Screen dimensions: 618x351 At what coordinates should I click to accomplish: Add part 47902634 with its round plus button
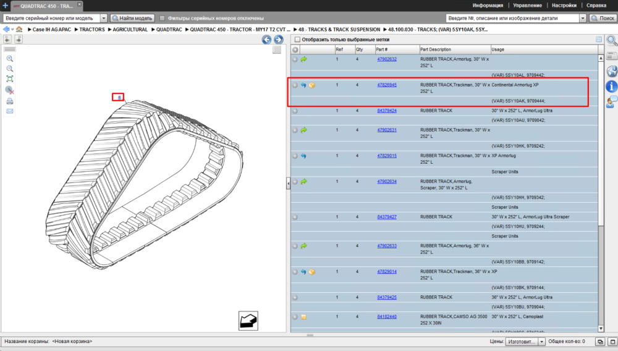(295, 182)
